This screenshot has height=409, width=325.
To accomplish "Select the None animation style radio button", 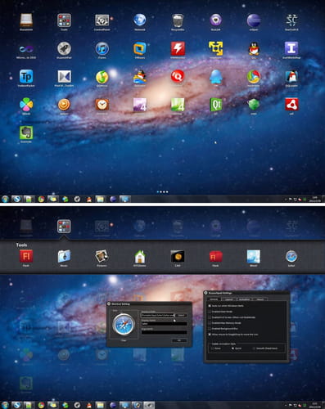I will tap(212, 348).
